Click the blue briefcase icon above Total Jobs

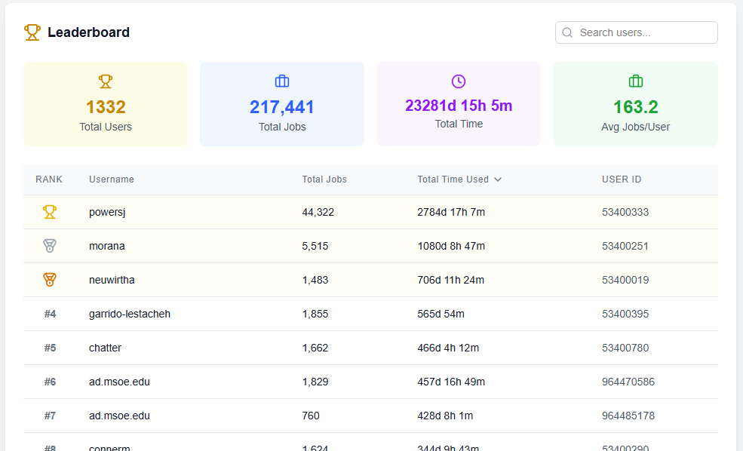tap(282, 81)
